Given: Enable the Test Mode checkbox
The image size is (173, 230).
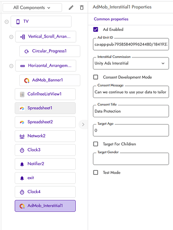Looking at the screenshot, I should [95, 172].
